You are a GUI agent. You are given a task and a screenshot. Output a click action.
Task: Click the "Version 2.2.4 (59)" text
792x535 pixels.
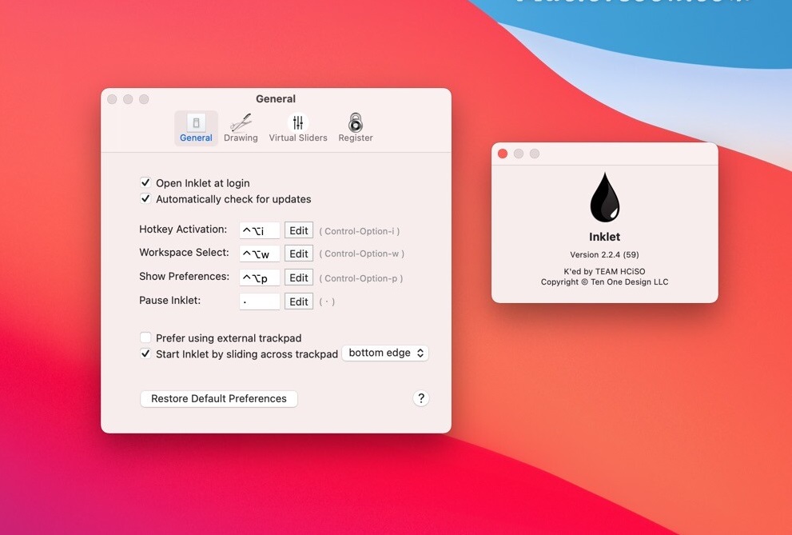605,254
